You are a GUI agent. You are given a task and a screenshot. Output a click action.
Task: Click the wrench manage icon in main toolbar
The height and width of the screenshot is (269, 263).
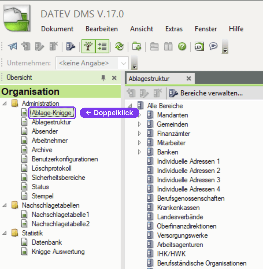(71, 46)
